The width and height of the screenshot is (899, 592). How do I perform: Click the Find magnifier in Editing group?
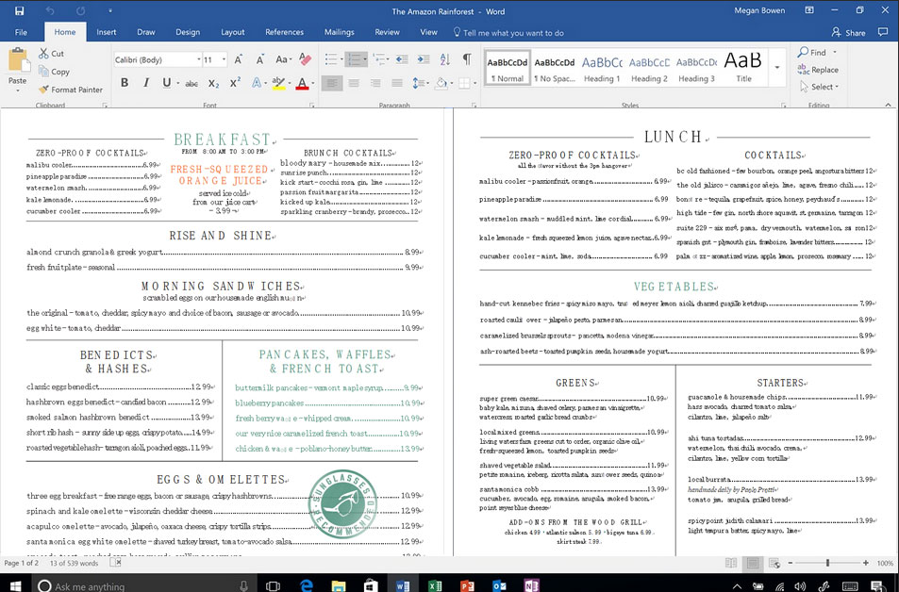click(x=803, y=52)
